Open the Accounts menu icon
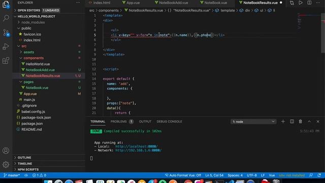Image resolution: width=325 pixels, height=183 pixels. pos(6,150)
